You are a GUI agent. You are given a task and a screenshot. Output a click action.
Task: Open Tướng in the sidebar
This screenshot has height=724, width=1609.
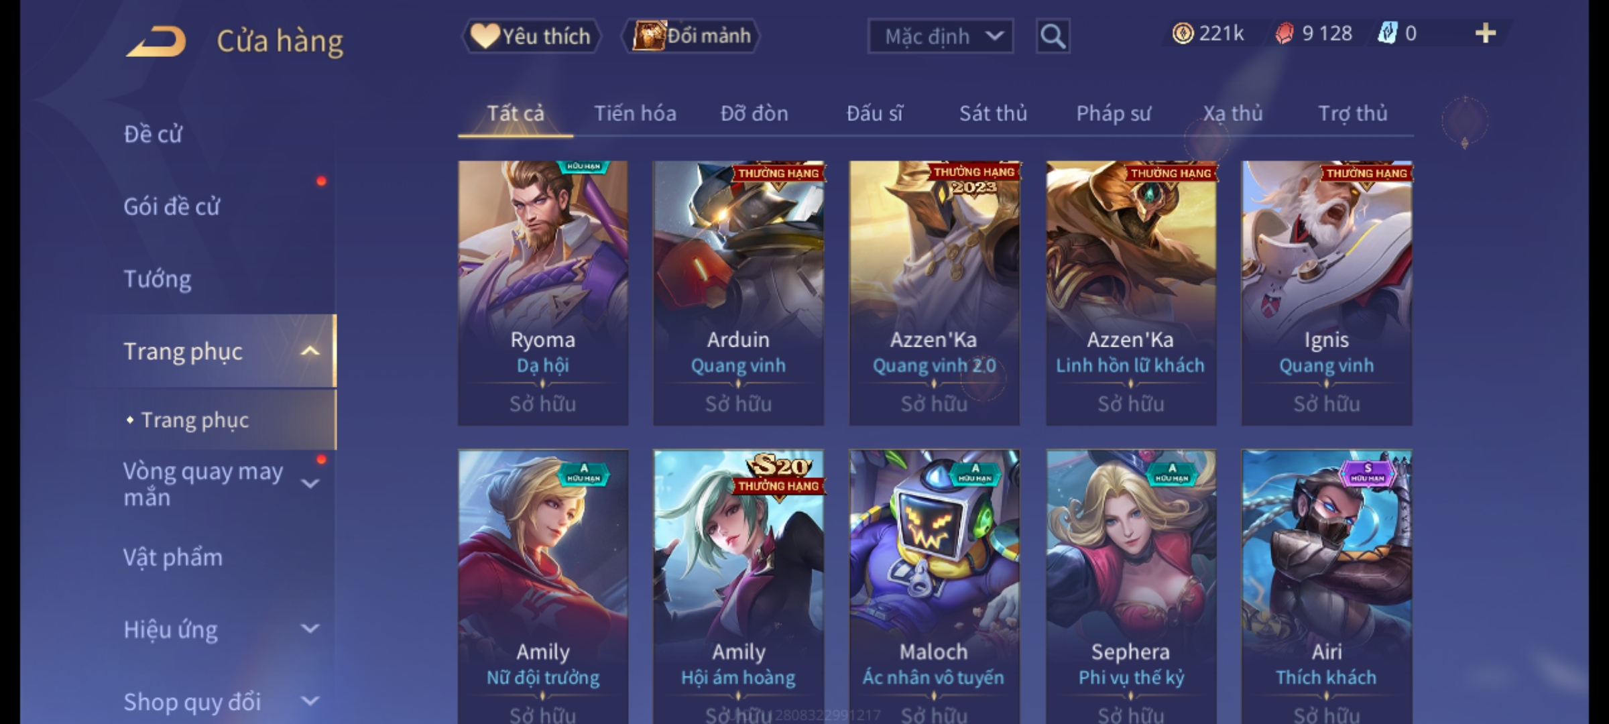[x=158, y=279]
